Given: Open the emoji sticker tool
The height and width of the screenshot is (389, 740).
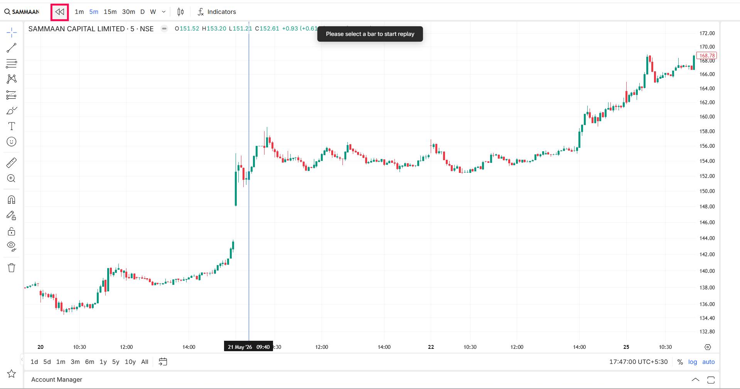Looking at the screenshot, I should click(12, 142).
